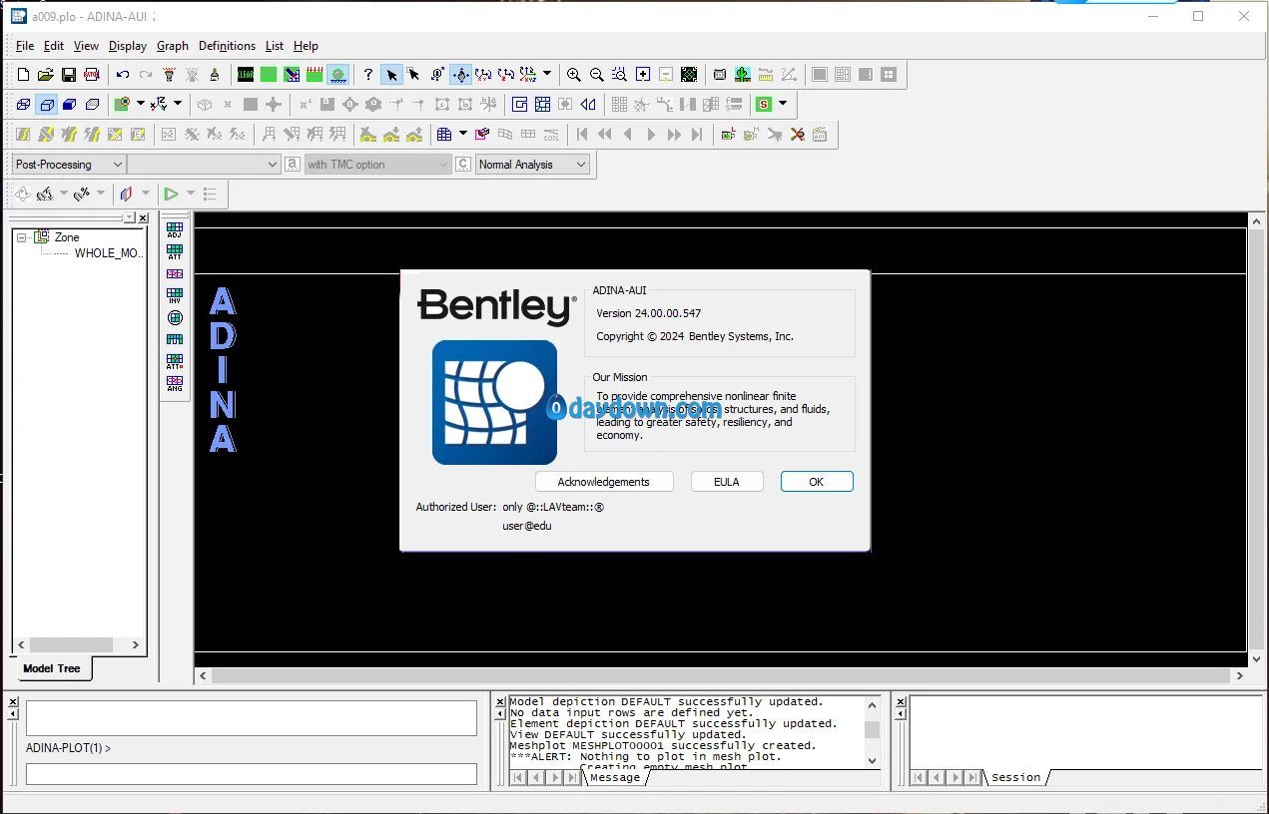
Task: Click the 'a' button before TMC dropdown
Action: (x=293, y=165)
